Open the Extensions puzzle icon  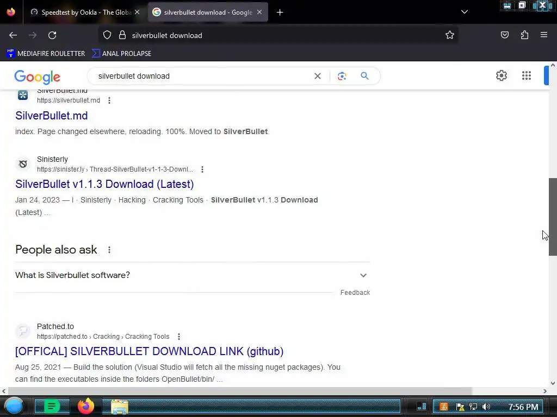coord(524,35)
